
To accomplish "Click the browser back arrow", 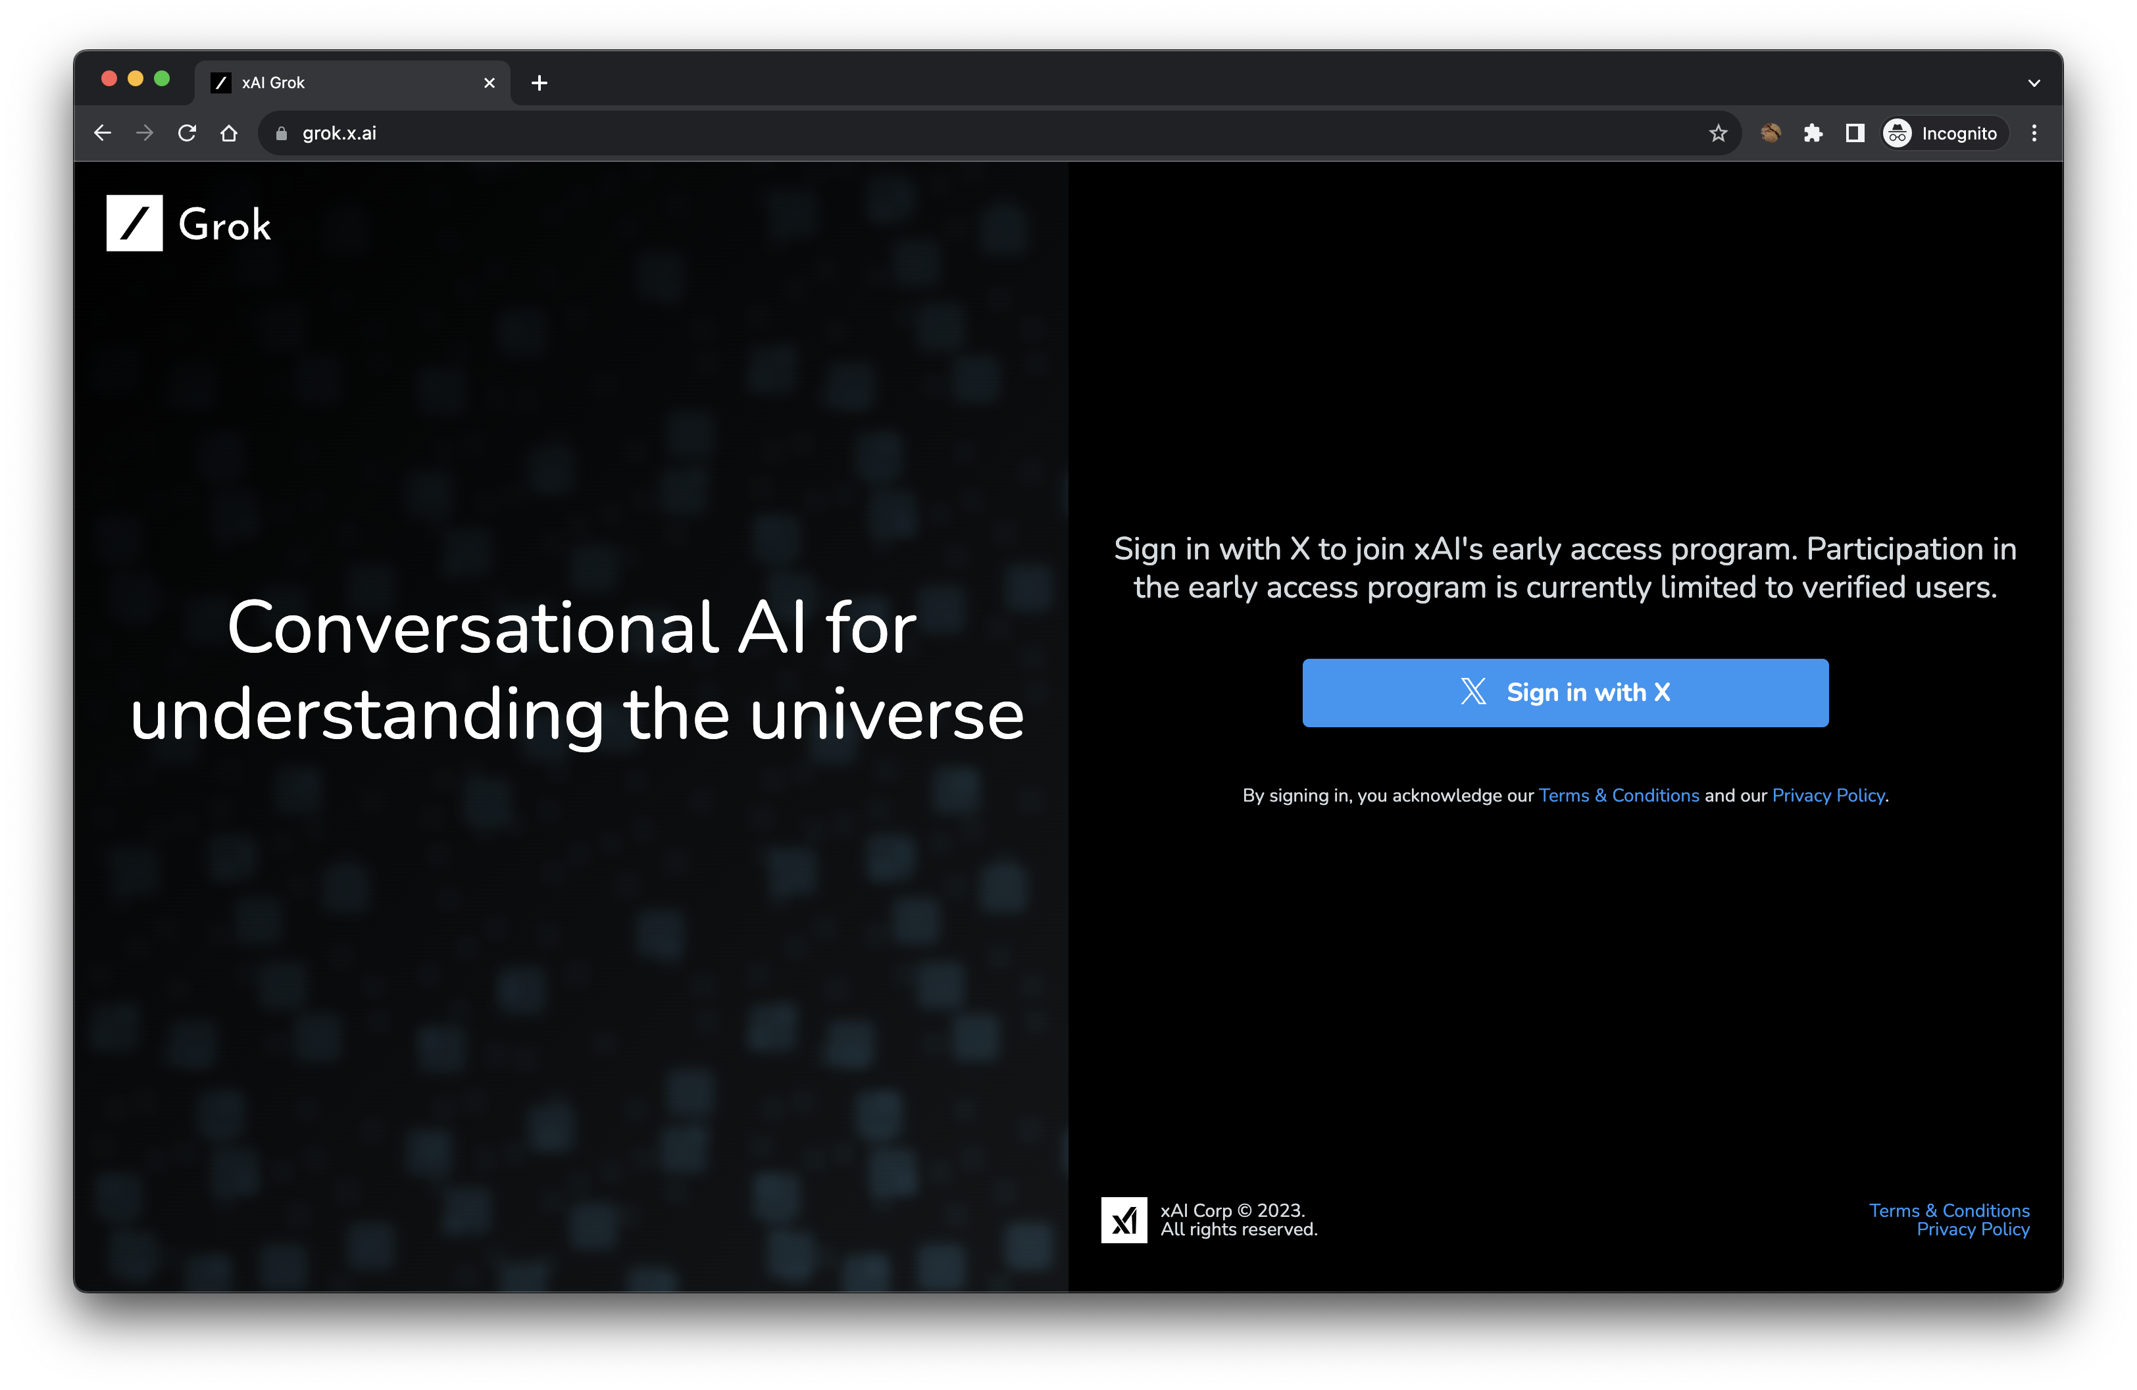I will tap(103, 132).
